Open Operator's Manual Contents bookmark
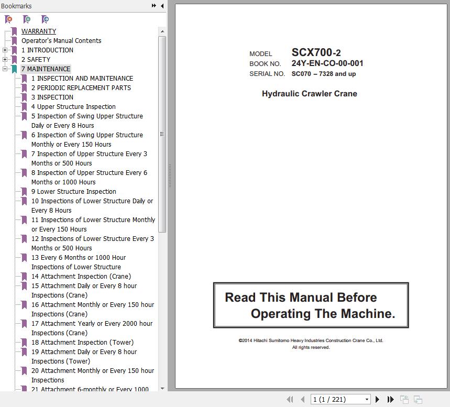Image resolution: width=450 pixels, height=407 pixels. (x=61, y=41)
